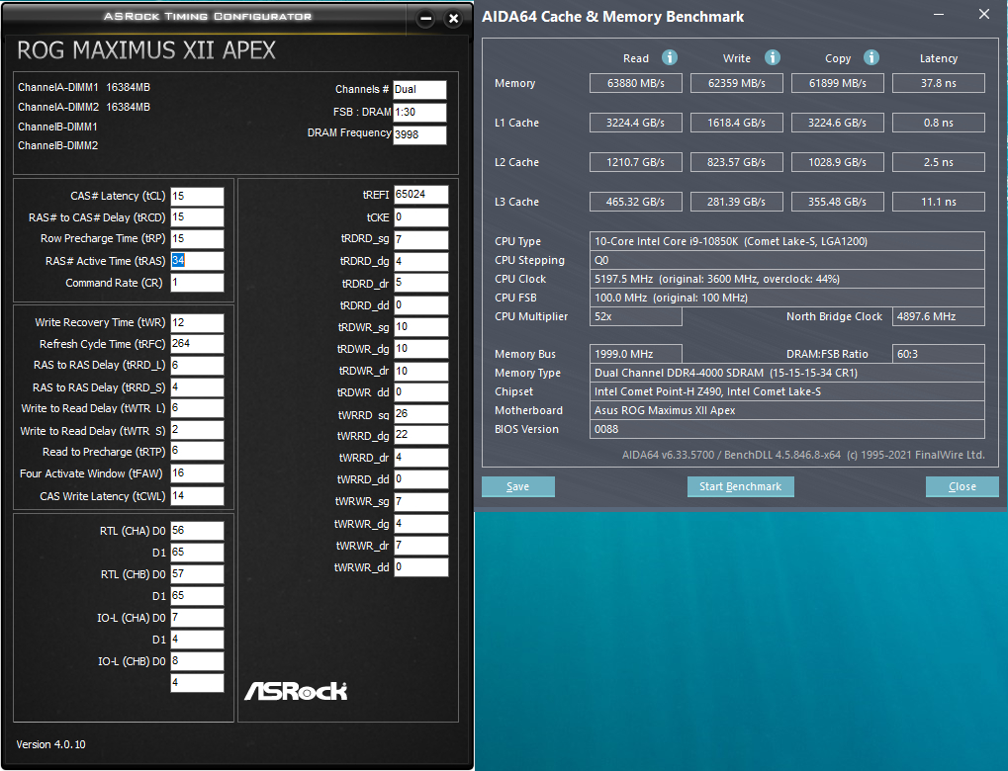This screenshot has width=1008, height=771.
Task: Select the CAS# Latency (tCL) field
Action: tap(197, 196)
